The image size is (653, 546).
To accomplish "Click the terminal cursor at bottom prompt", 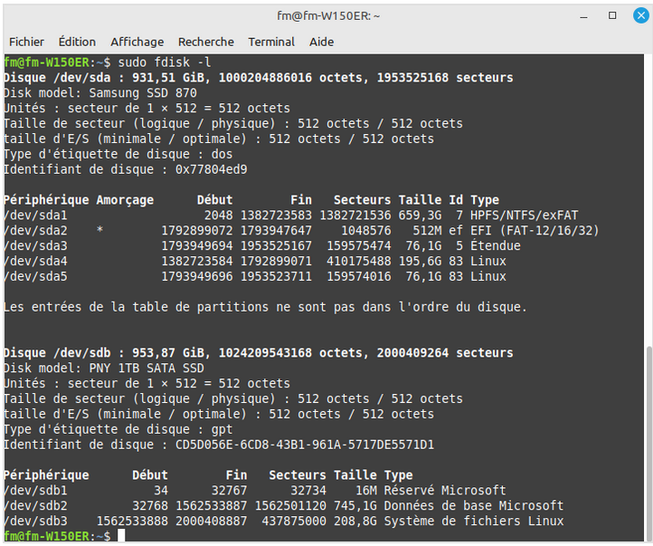I will point(121,536).
